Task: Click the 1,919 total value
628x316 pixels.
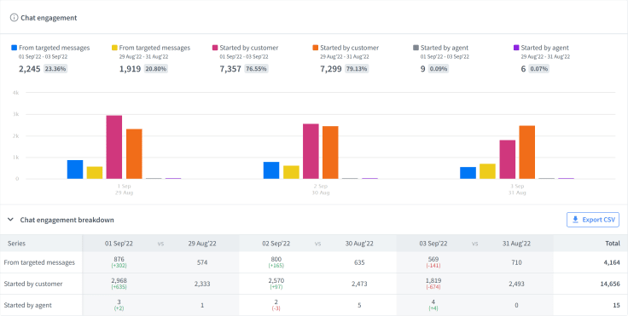Action: [130, 69]
